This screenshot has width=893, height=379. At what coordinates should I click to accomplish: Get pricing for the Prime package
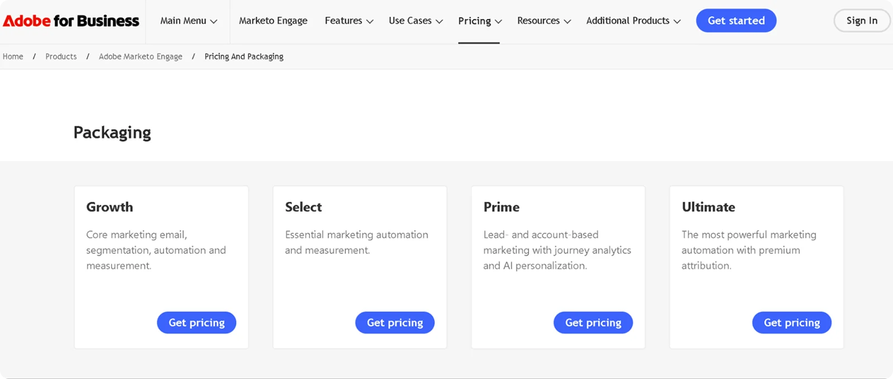click(593, 323)
